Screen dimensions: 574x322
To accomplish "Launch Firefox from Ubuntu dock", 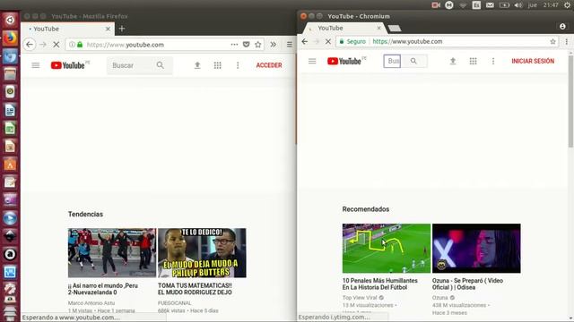I will (10, 38).
